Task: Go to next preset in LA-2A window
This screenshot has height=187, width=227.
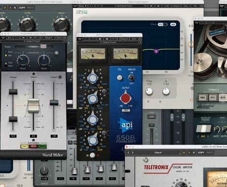Action: (133, 153)
